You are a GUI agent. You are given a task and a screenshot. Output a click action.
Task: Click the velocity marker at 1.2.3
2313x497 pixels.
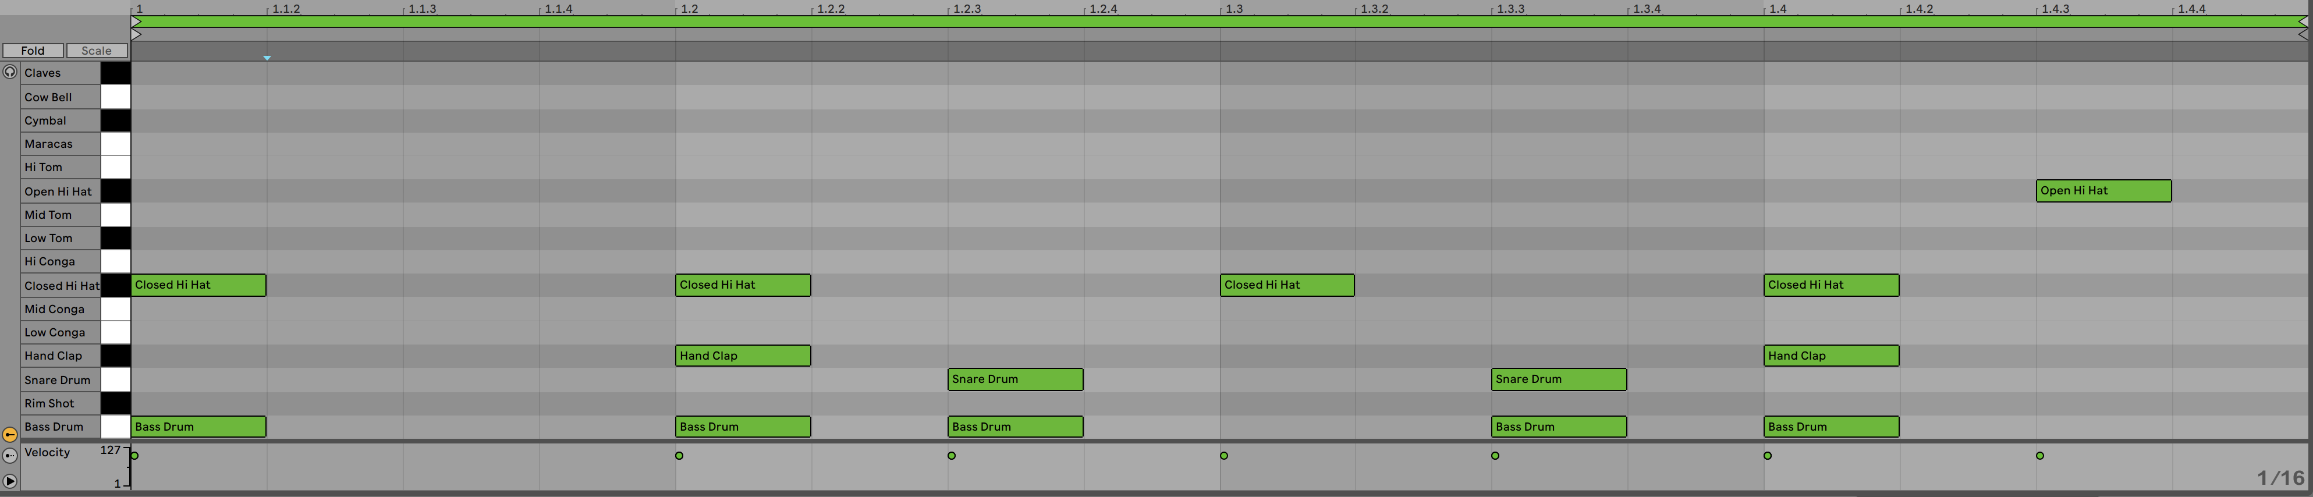(x=952, y=456)
